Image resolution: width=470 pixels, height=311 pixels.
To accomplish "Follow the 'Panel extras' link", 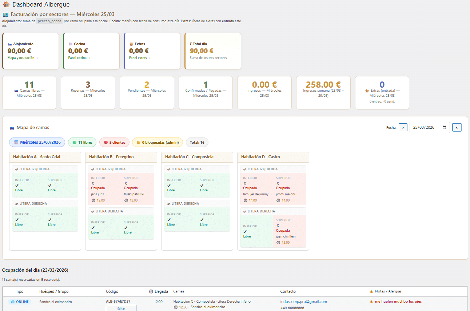I will (x=139, y=58).
